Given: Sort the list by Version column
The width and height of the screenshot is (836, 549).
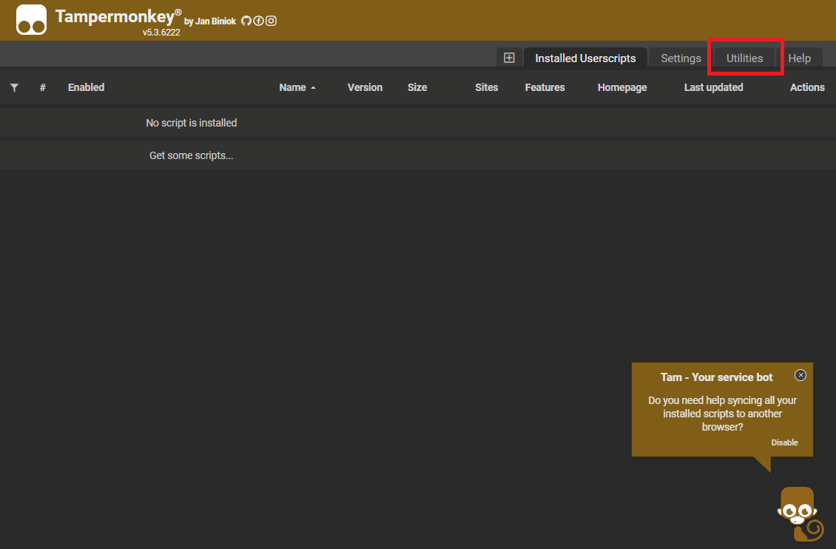Looking at the screenshot, I should pyautogui.click(x=365, y=87).
